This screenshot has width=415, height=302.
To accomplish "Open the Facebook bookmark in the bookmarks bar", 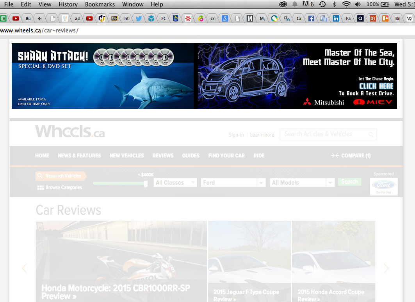I will coord(311,18).
